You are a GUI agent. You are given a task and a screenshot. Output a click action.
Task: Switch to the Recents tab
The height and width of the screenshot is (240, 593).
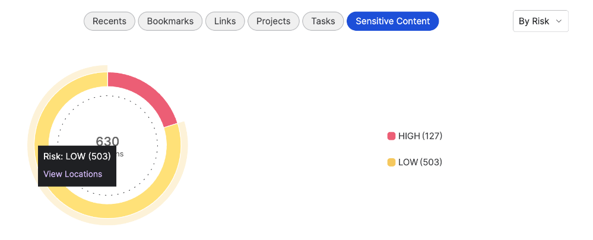109,21
